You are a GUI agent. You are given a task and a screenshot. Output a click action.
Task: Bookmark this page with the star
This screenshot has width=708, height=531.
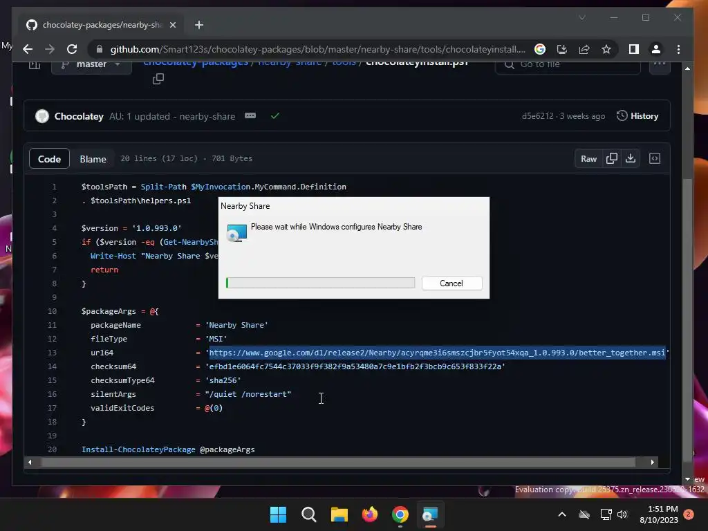(606, 49)
